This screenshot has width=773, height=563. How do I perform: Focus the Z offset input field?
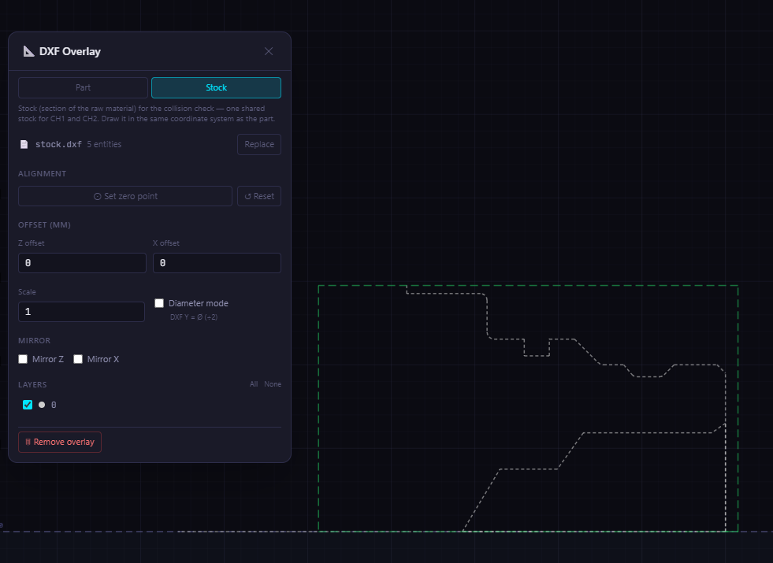click(x=82, y=263)
